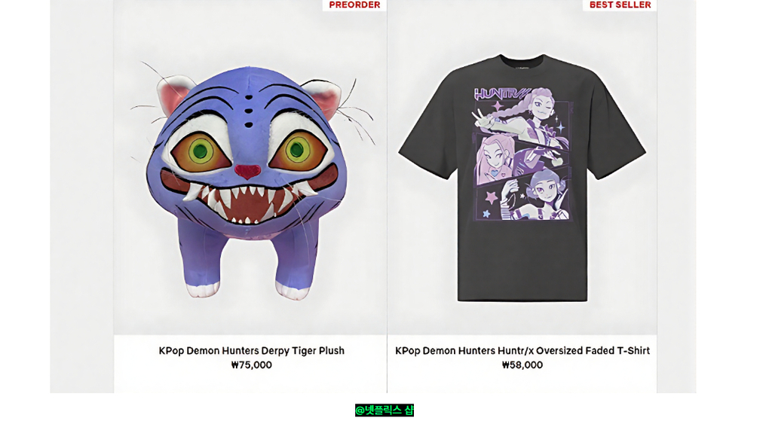Click the tiger plush's left green eye
The height and width of the screenshot is (436, 772).
(201, 151)
